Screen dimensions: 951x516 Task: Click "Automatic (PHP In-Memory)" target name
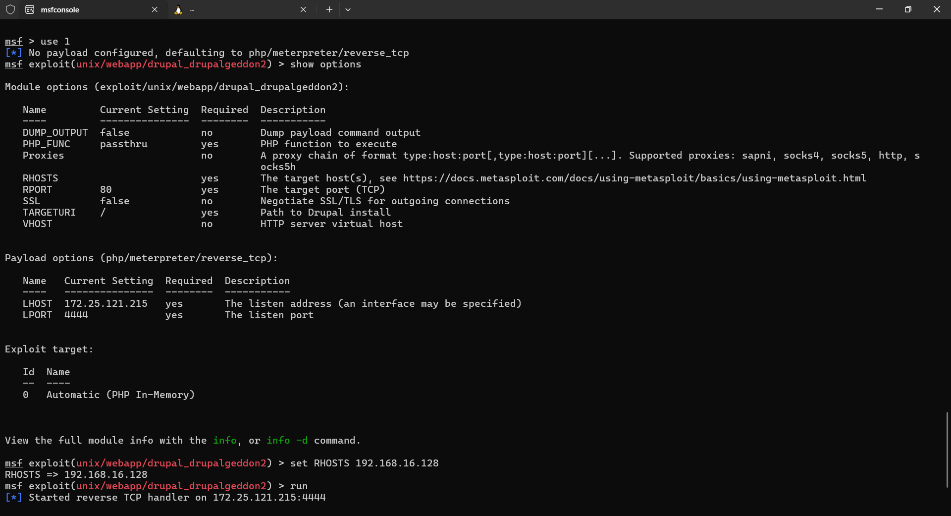pos(120,395)
